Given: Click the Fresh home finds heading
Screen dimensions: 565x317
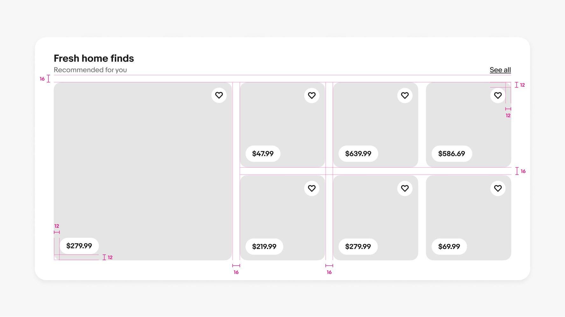Looking at the screenshot, I should [94, 58].
